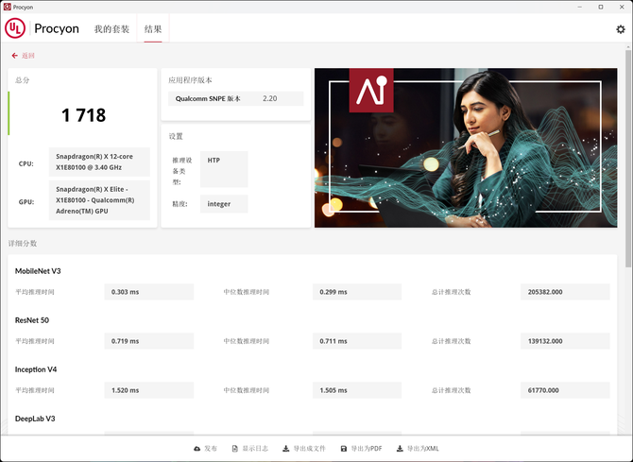633x462 pixels.
Task: Click the 导出为PDF save icon
Action: (x=345, y=449)
